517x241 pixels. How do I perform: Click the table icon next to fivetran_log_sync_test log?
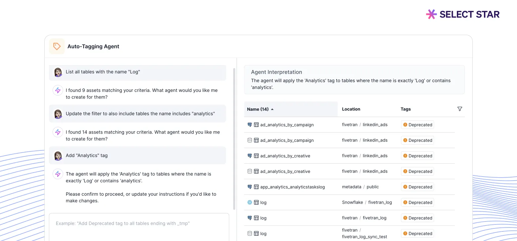click(x=256, y=233)
